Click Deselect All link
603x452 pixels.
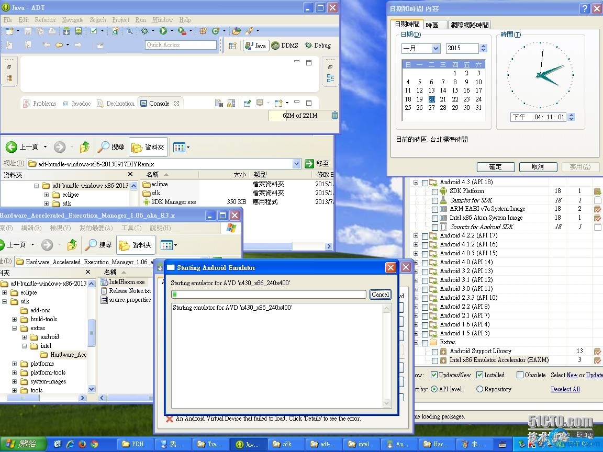565,389
